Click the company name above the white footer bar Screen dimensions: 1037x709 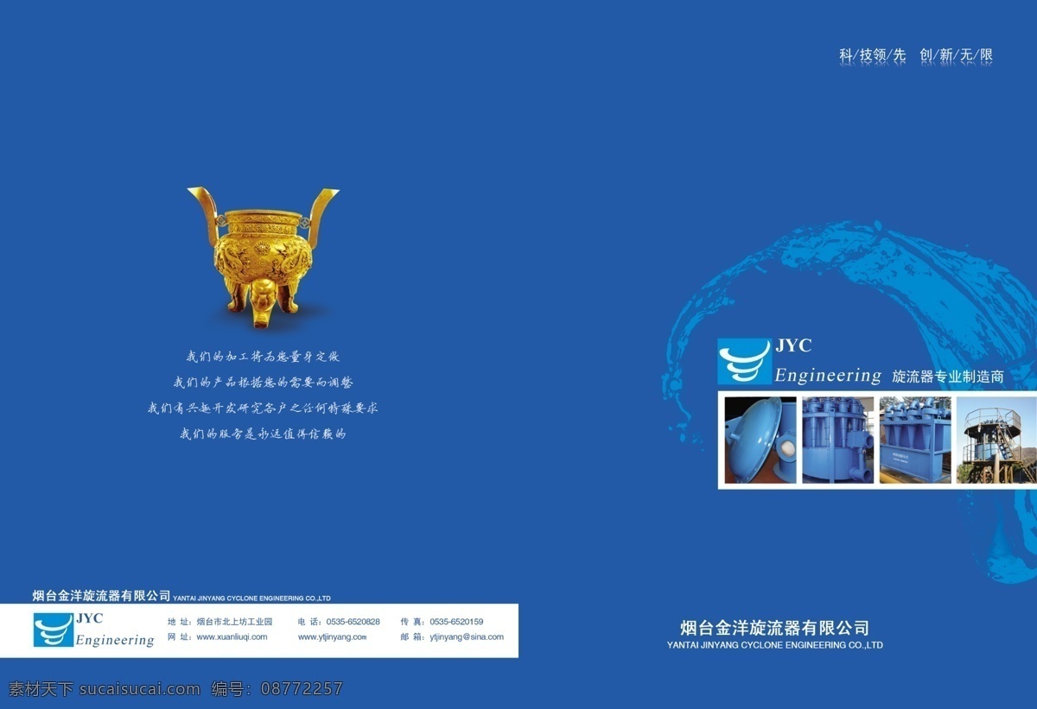pyautogui.click(x=101, y=596)
